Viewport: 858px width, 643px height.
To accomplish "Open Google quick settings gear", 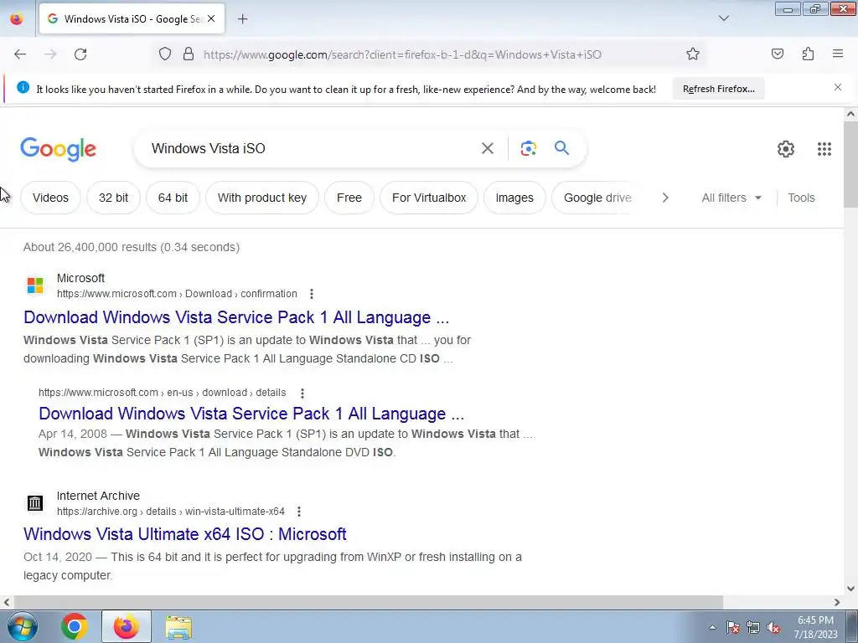I will (786, 149).
